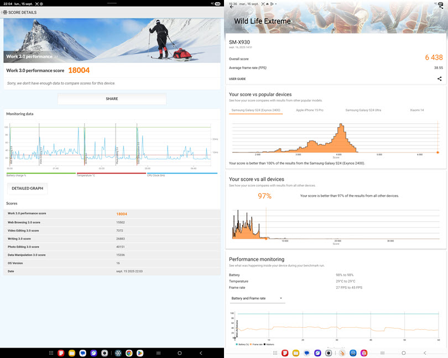The width and height of the screenshot is (448, 358).
Task: Expand the Battery and Frame rate dropdown
Action: (257, 298)
